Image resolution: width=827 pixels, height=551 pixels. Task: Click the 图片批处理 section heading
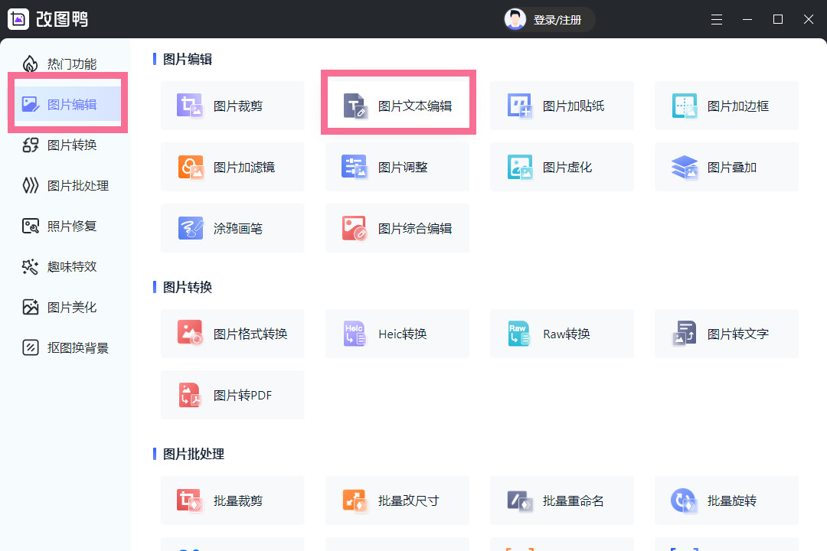194,454
